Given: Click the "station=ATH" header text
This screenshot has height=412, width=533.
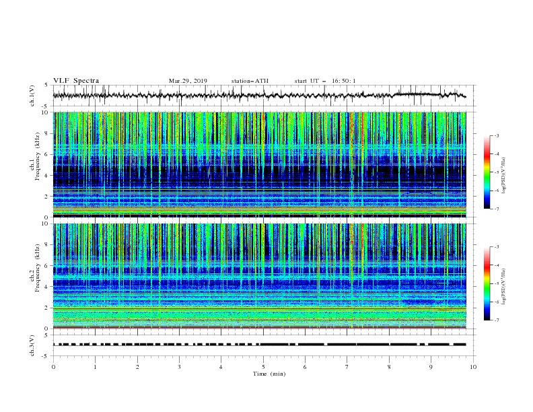Looking at the screenshot, I should pos(250,81).
